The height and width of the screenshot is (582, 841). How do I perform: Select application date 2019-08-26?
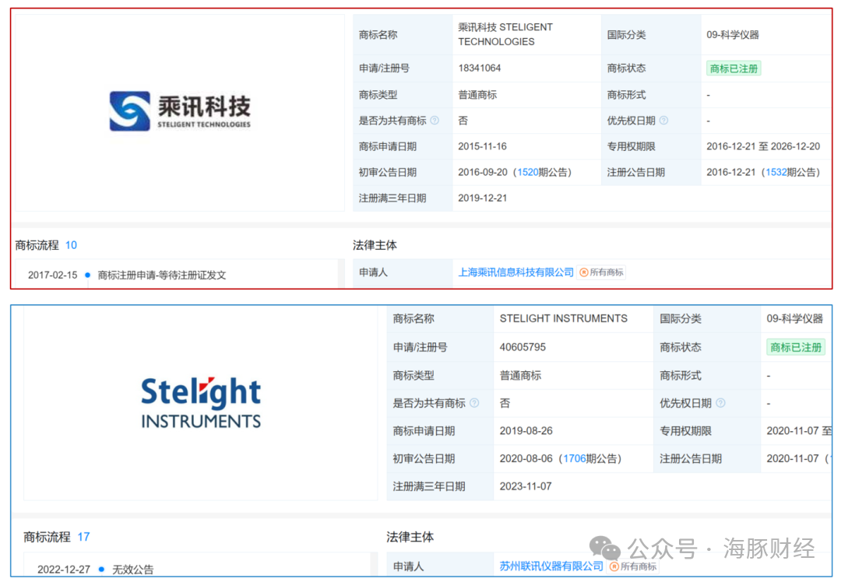pyautogui.click(x=526, y=431)
